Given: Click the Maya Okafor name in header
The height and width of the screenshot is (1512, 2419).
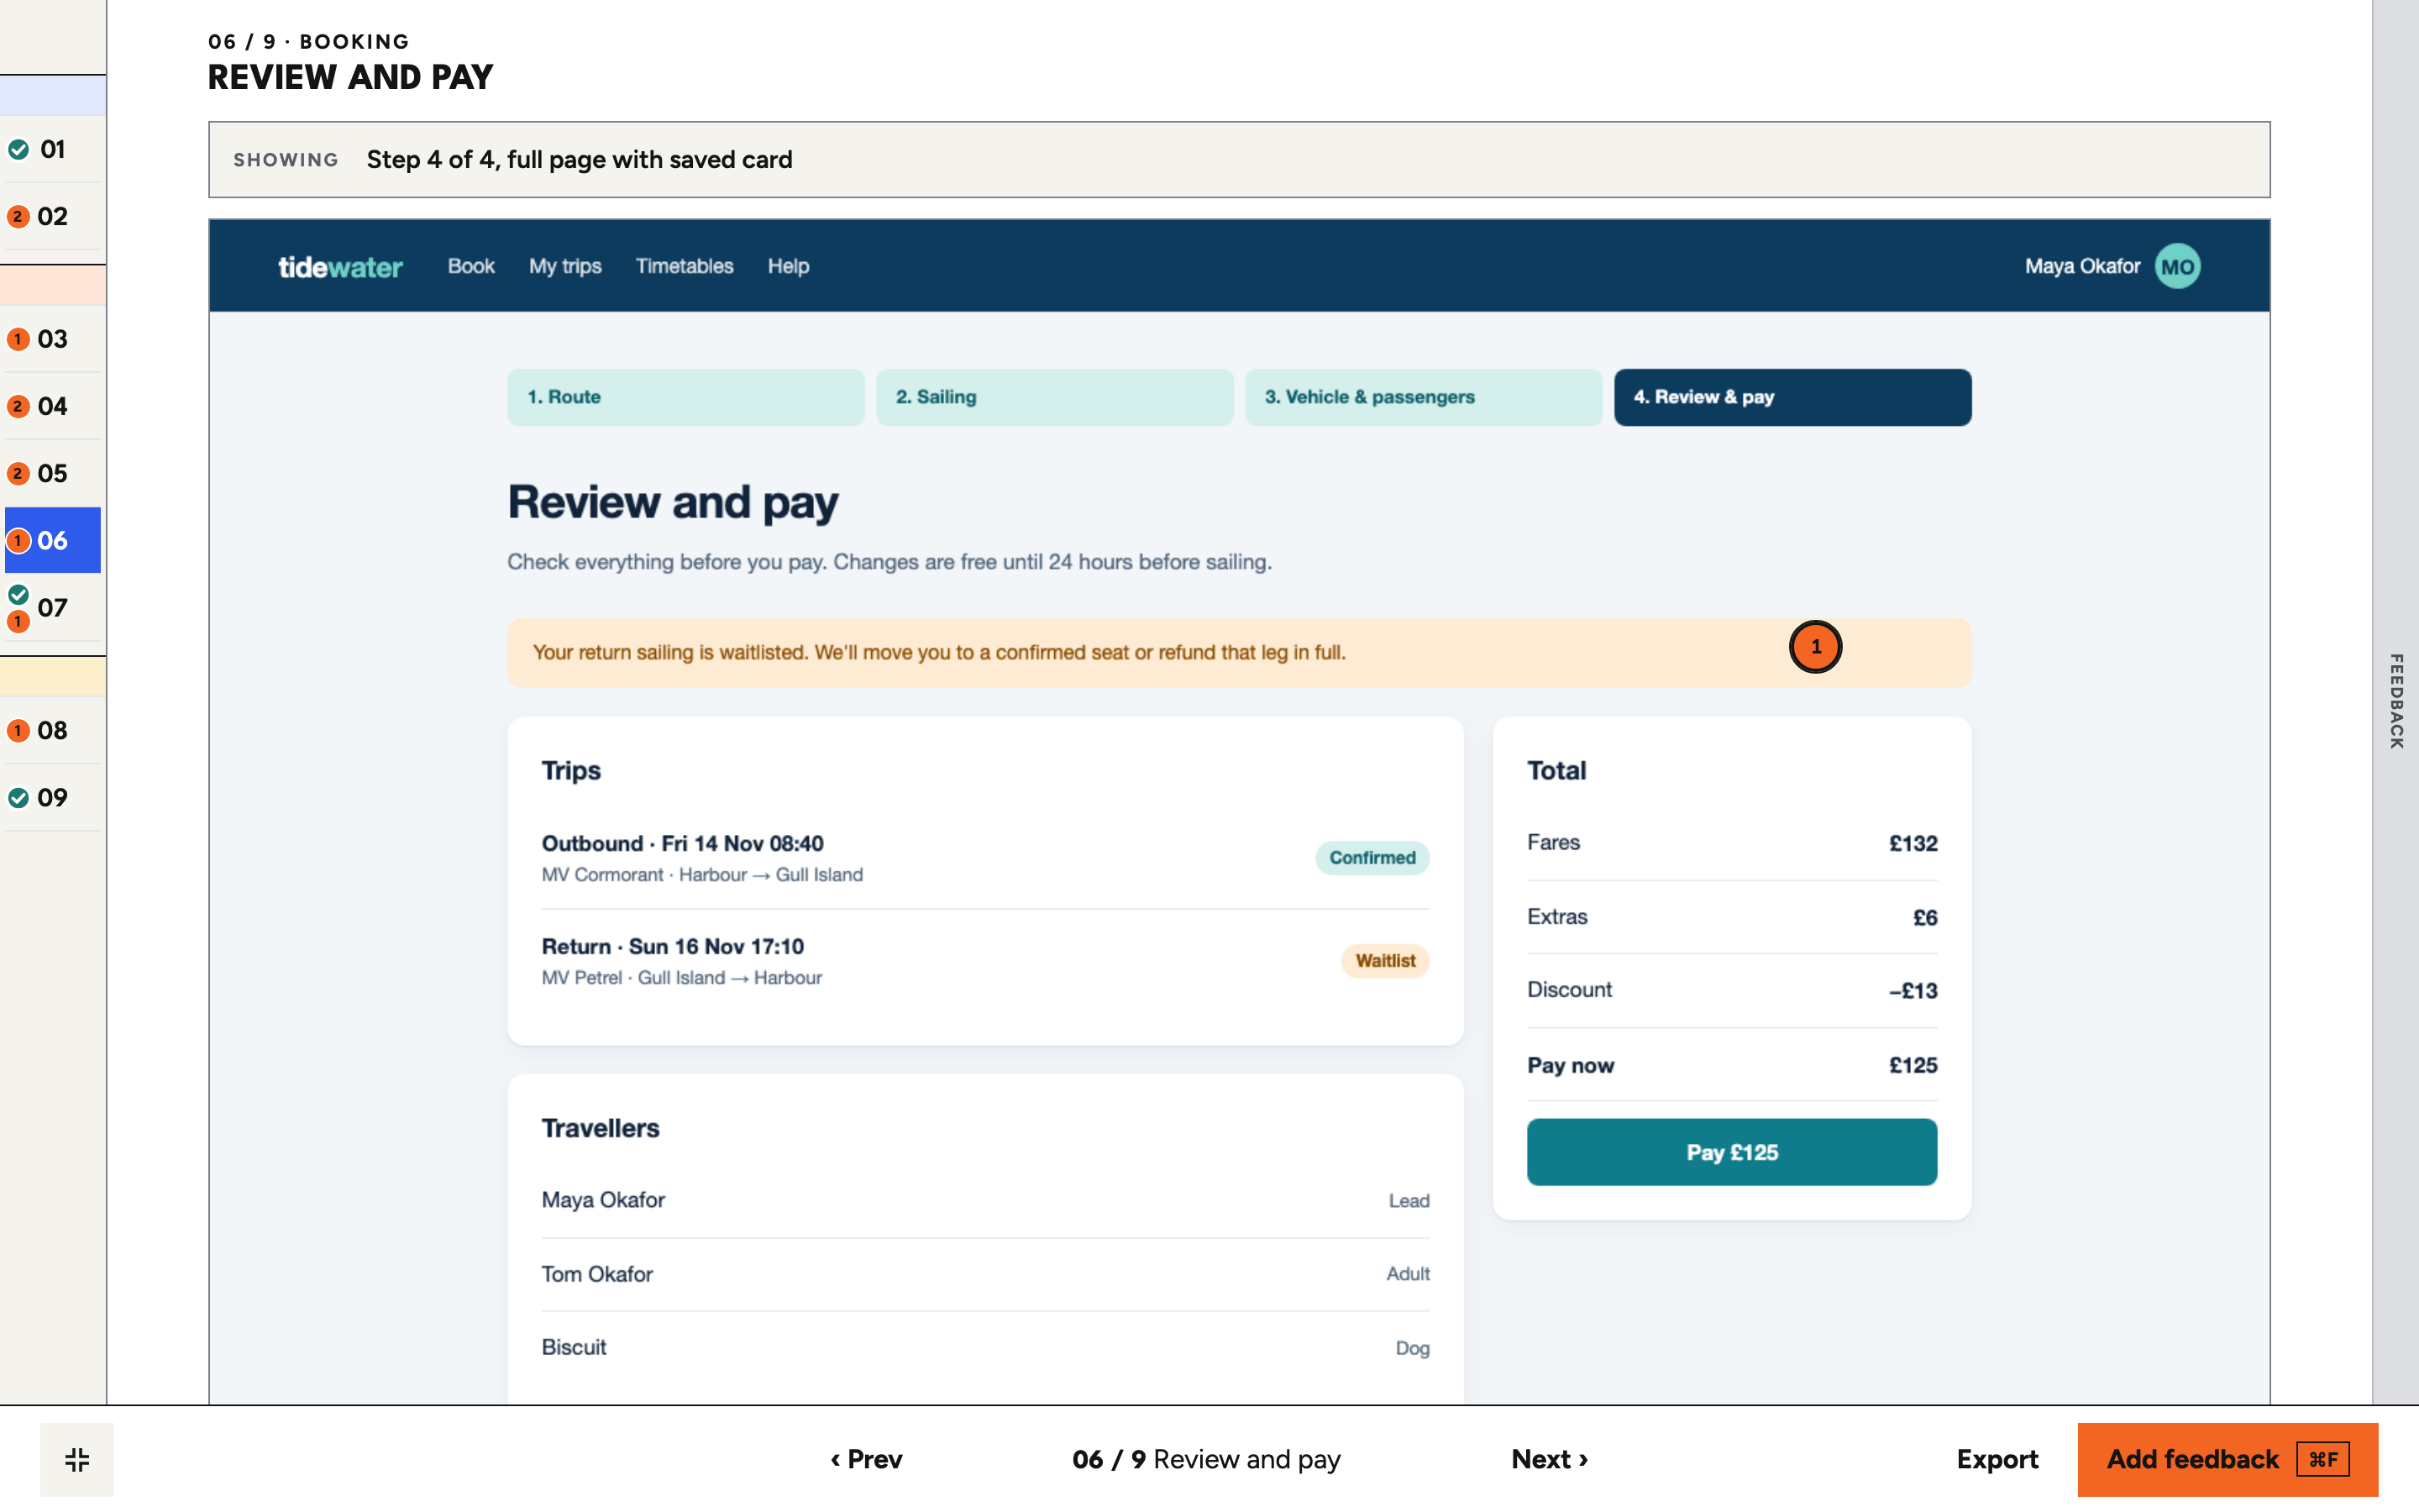Looking at the screenshot, I should (x=2081, y=266).
